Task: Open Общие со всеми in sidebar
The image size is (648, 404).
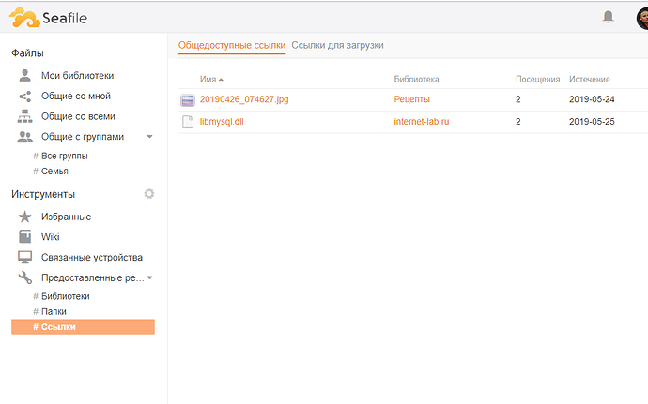Action: point(78,116)
